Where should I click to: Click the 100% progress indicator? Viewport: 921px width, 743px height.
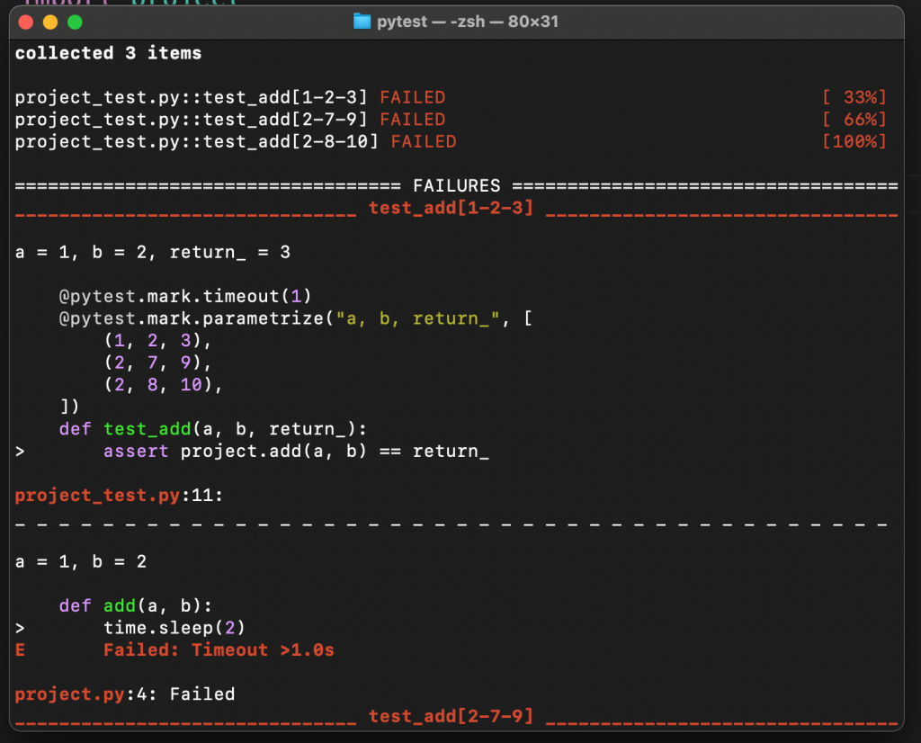click(x=854, y=141)
